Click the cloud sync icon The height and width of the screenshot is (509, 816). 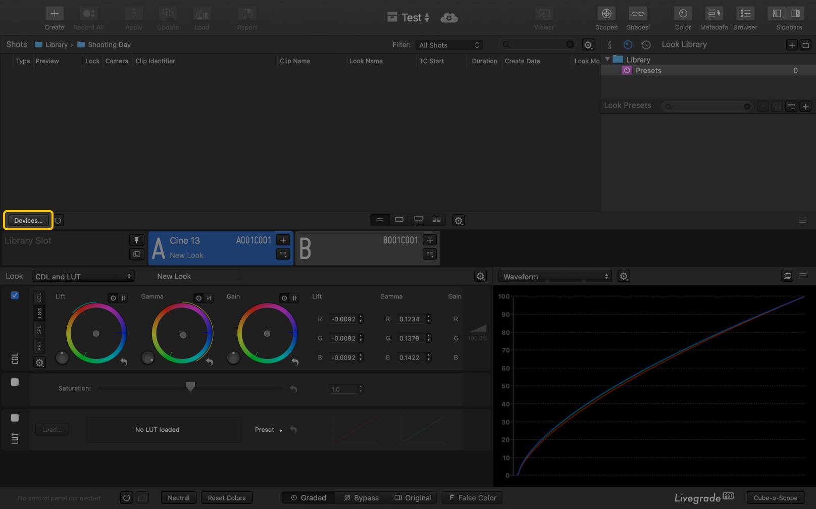[449, 18]
